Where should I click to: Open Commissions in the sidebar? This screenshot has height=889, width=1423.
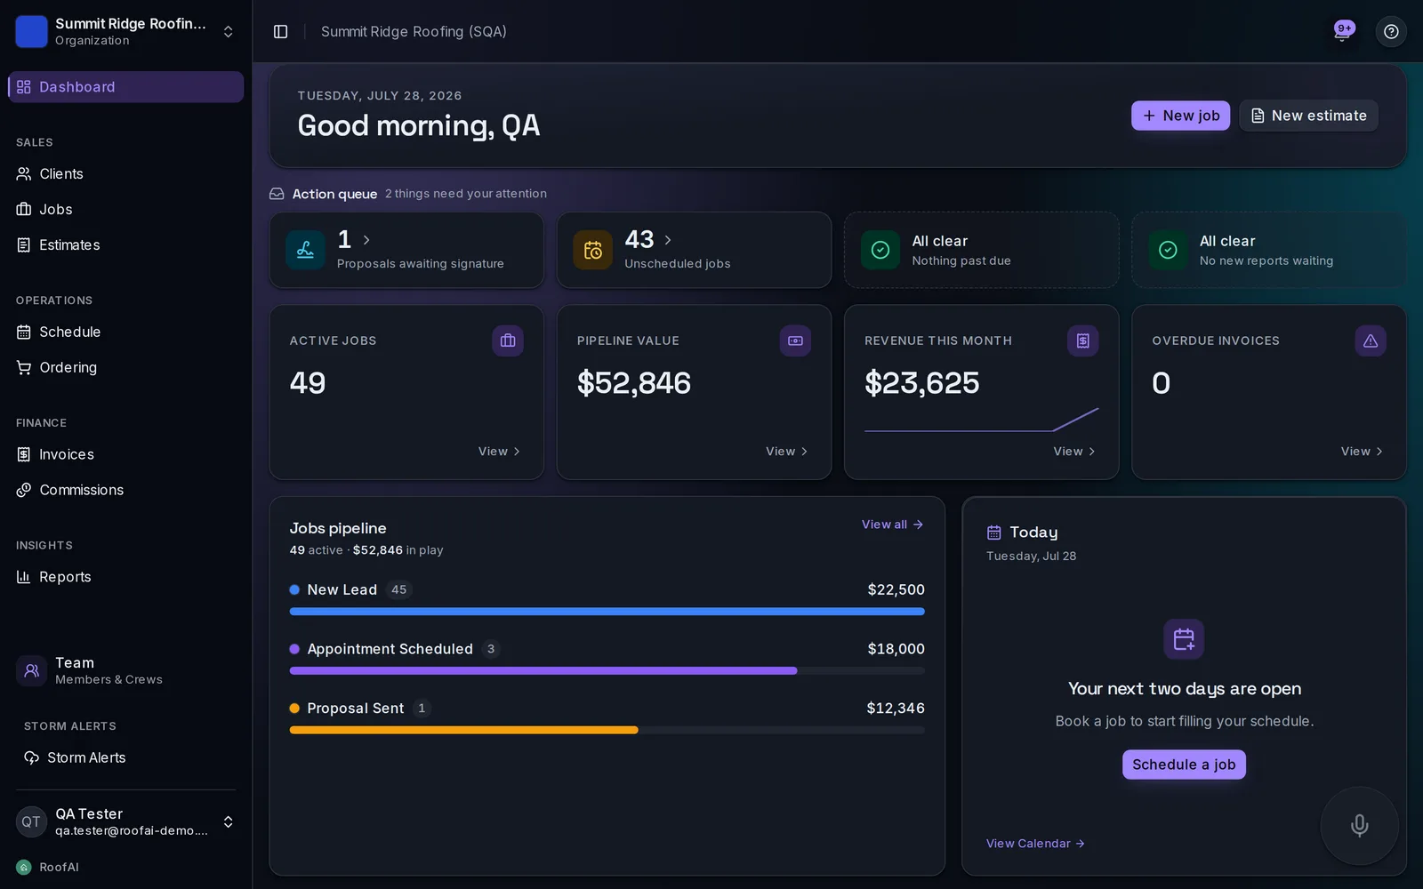click(x=125, y=490)
